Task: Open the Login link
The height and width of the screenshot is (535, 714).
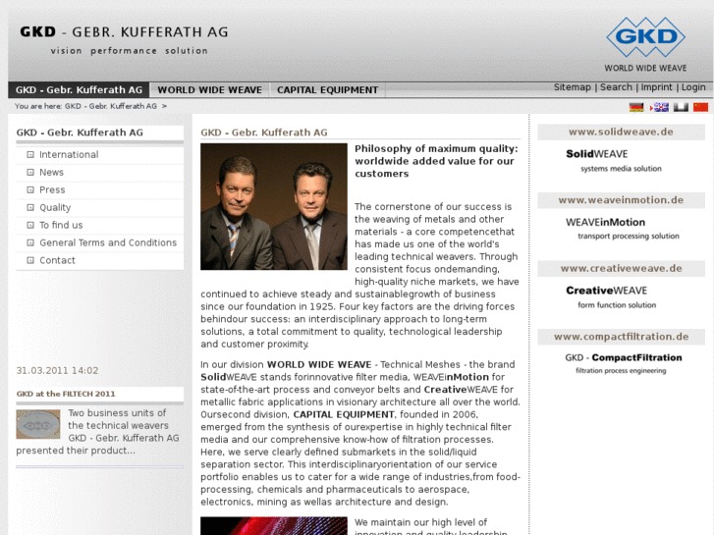Action: 693,87
